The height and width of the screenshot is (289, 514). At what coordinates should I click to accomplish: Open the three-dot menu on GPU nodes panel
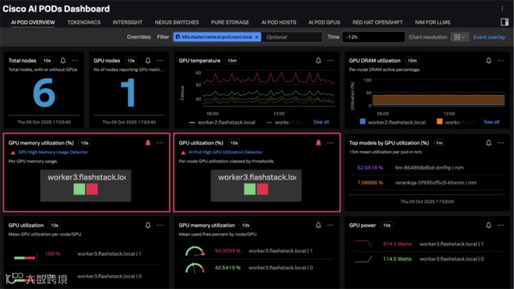[160, 61]
